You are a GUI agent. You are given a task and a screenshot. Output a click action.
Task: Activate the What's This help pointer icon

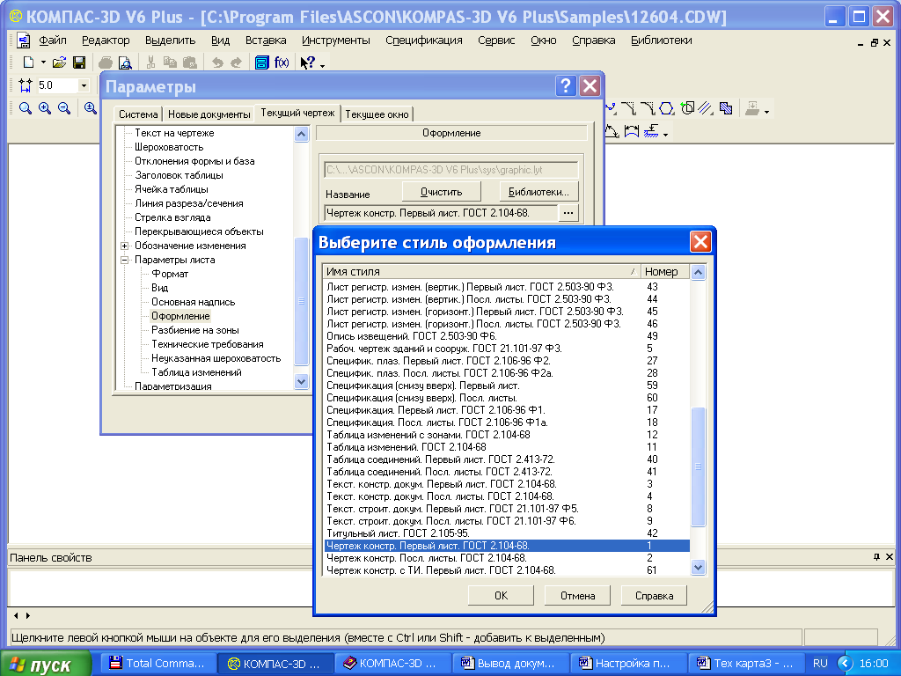point(308,62)
